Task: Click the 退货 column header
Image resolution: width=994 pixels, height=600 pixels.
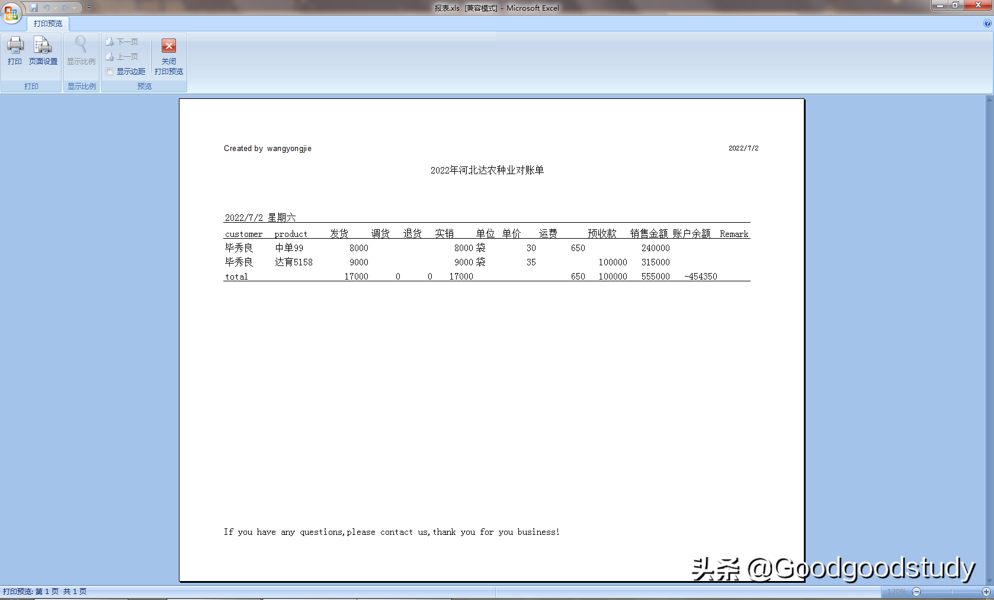Action: (412, 234)
